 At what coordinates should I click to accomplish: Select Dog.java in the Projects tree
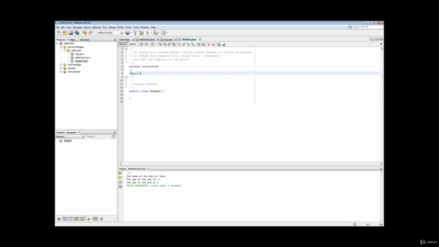(x=79, y=54)
